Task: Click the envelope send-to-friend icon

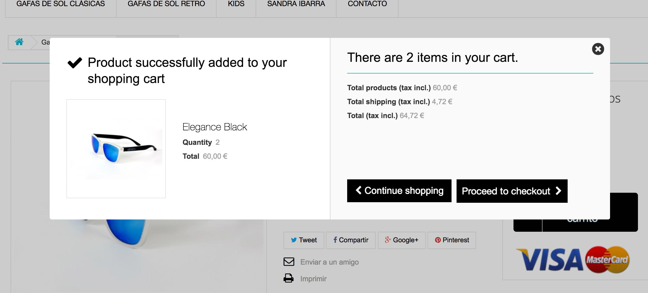Action: (289, 262)
